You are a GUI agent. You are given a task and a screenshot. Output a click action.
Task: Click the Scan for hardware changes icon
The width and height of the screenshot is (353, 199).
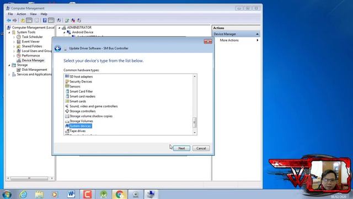point(59,20)
